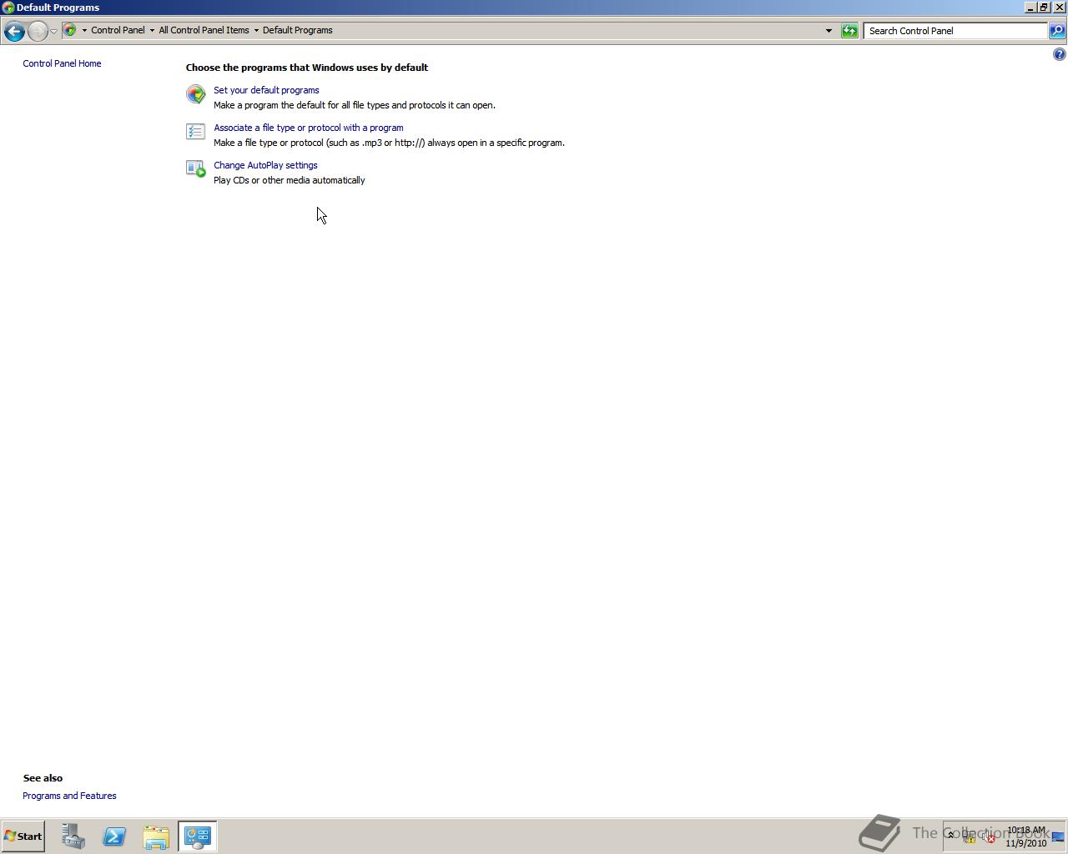
Task: Click the Forward navigation arrow
Action: tap(38, 31)
